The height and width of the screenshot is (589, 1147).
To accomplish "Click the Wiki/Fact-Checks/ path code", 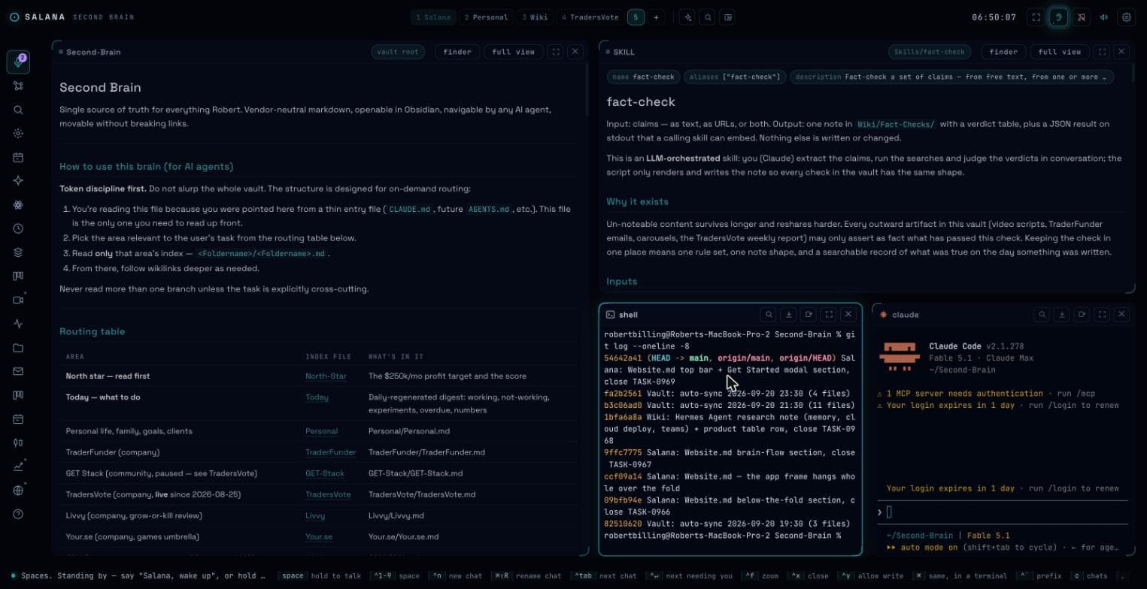I will point(896,124).
